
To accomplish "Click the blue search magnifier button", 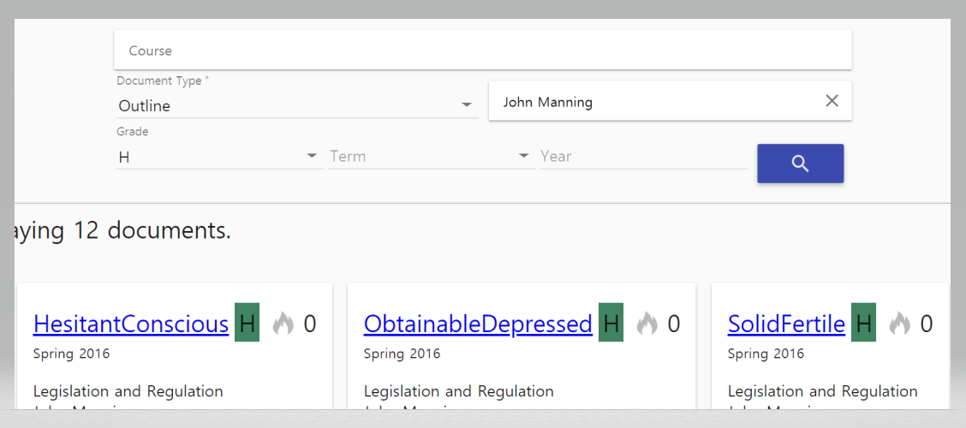I will (x=800, y=163).
